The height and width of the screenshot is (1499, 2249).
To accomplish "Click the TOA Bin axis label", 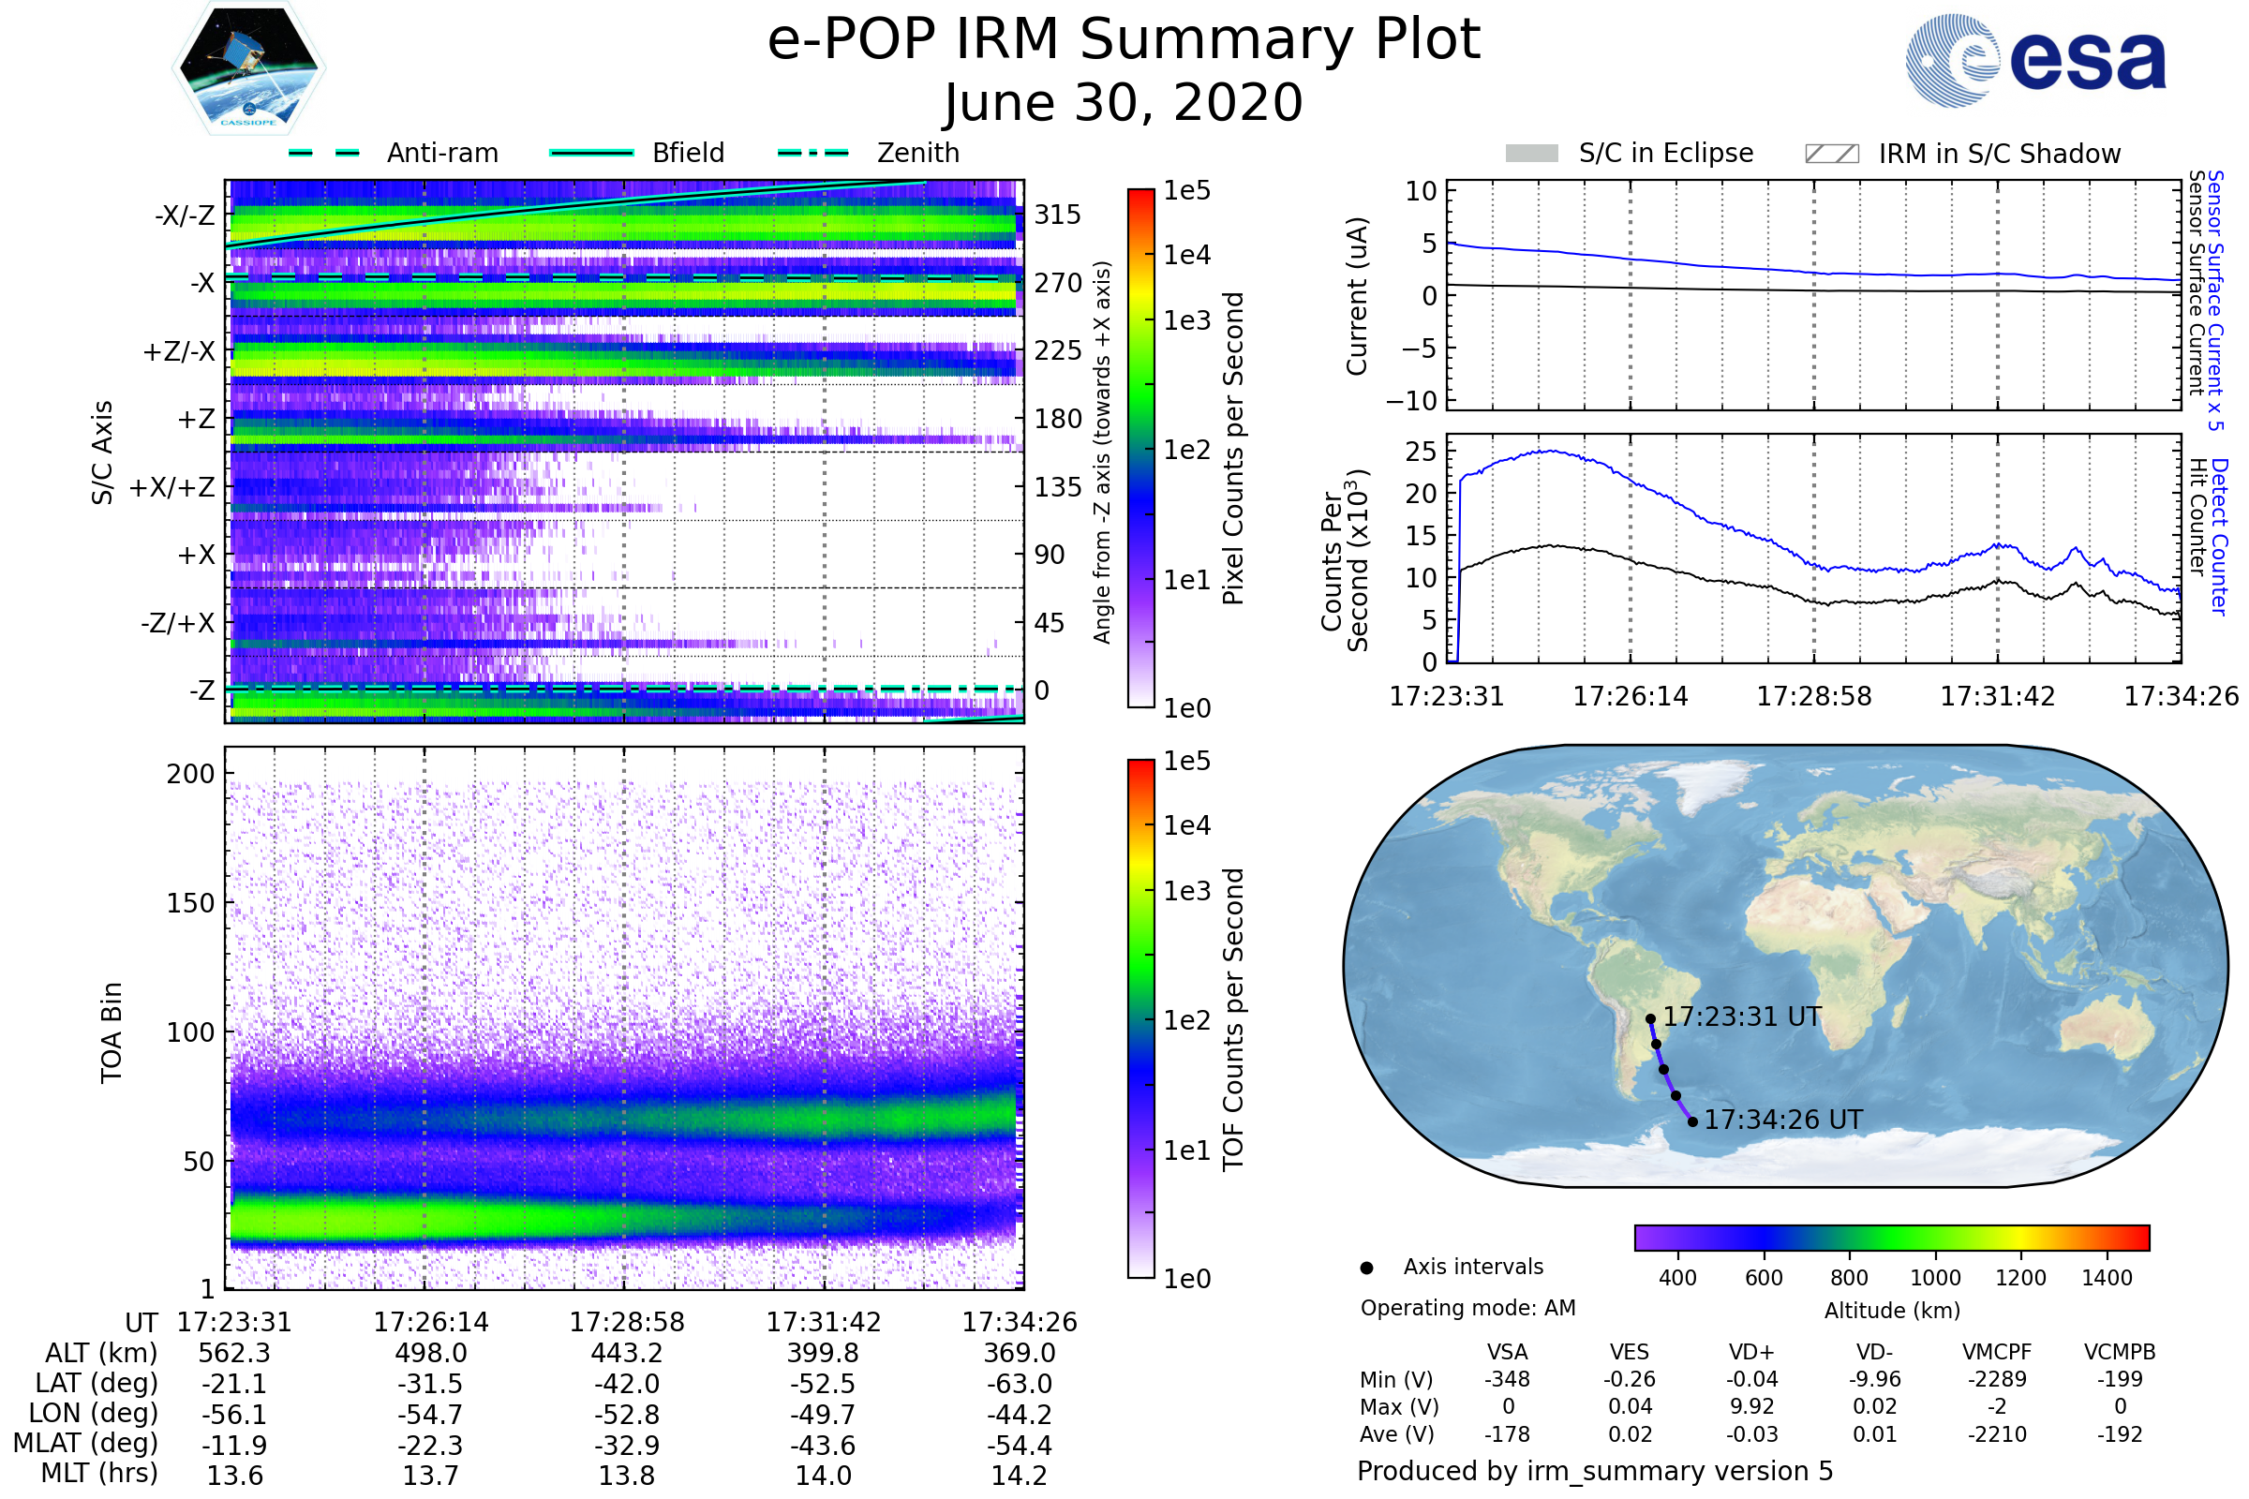I will [111, 1032].
